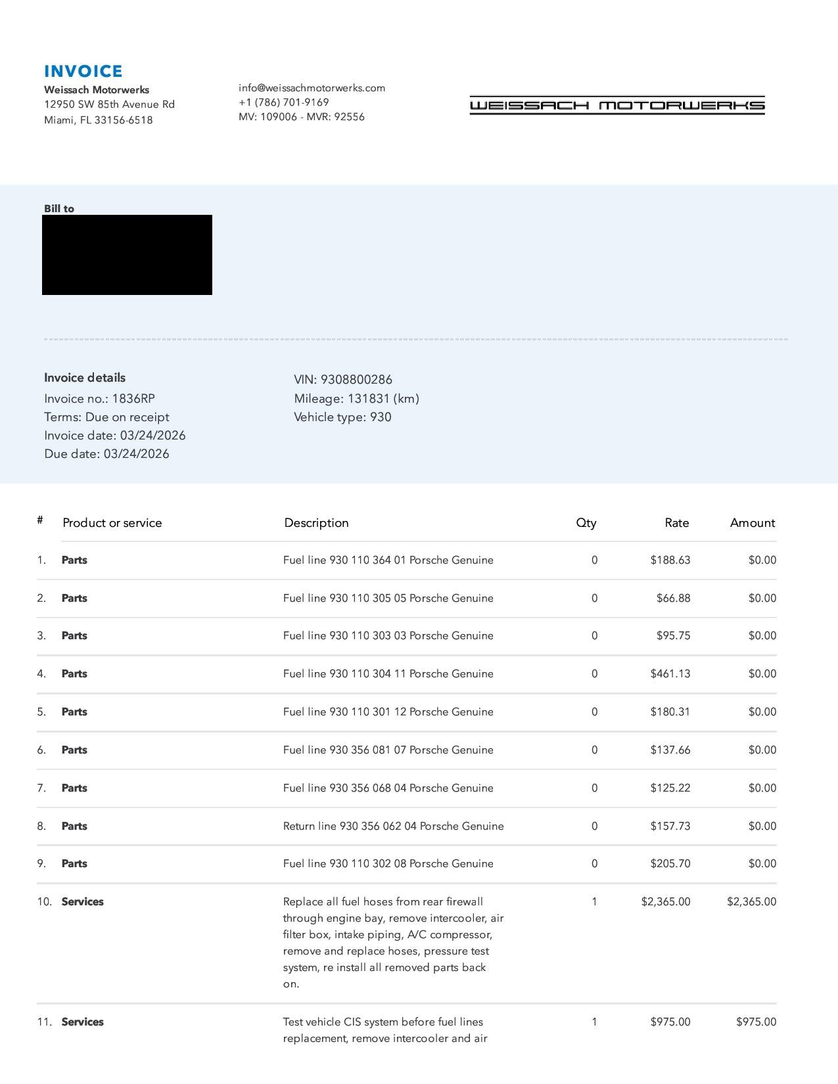Select fuel line 930 110 364 01 description

(388, 560)
